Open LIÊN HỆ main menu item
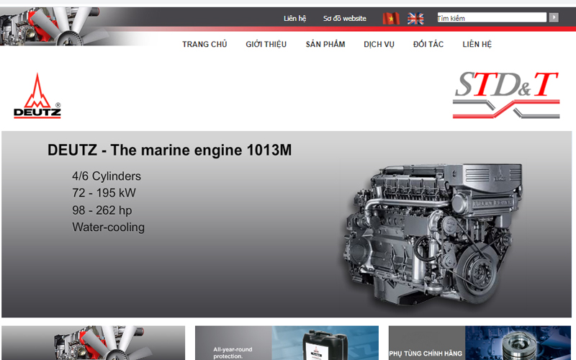The height and width of the screenshot is (360, 576). [x=477, y=45]
